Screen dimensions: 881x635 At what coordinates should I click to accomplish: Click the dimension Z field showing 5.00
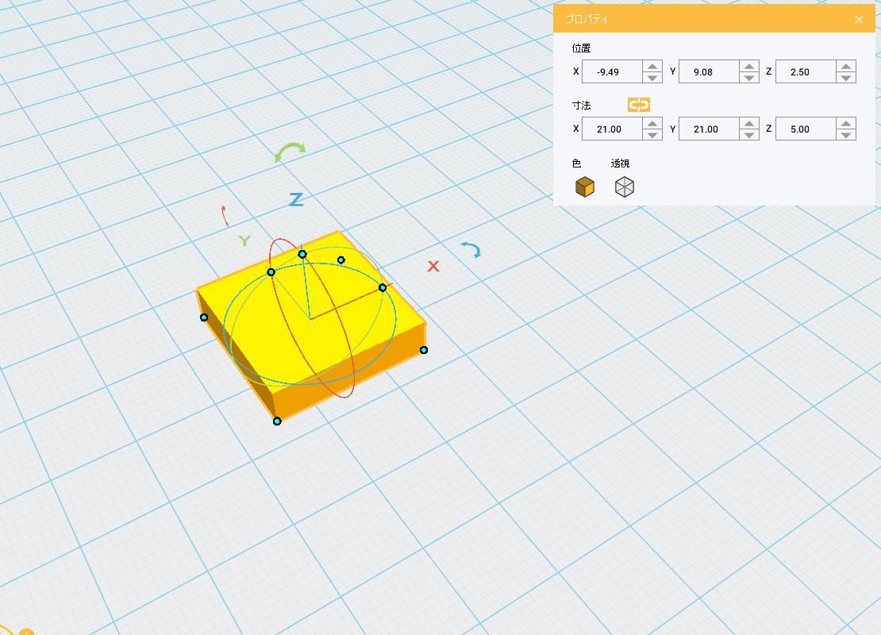803,129
